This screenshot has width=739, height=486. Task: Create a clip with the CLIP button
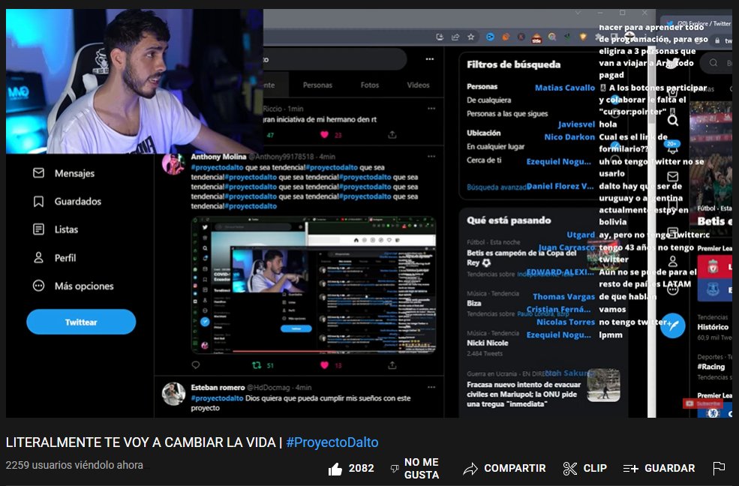pos(585,469)
